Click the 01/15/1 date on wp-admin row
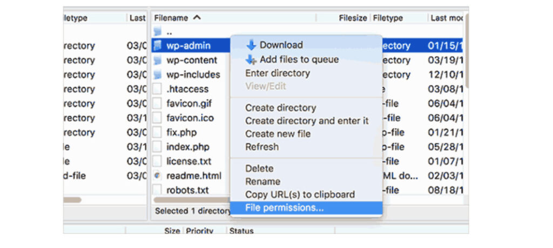553x248 pixels. pyautogui.click(x=445, y=45)
